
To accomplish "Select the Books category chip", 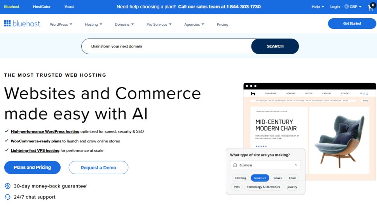I will point(278,178).
